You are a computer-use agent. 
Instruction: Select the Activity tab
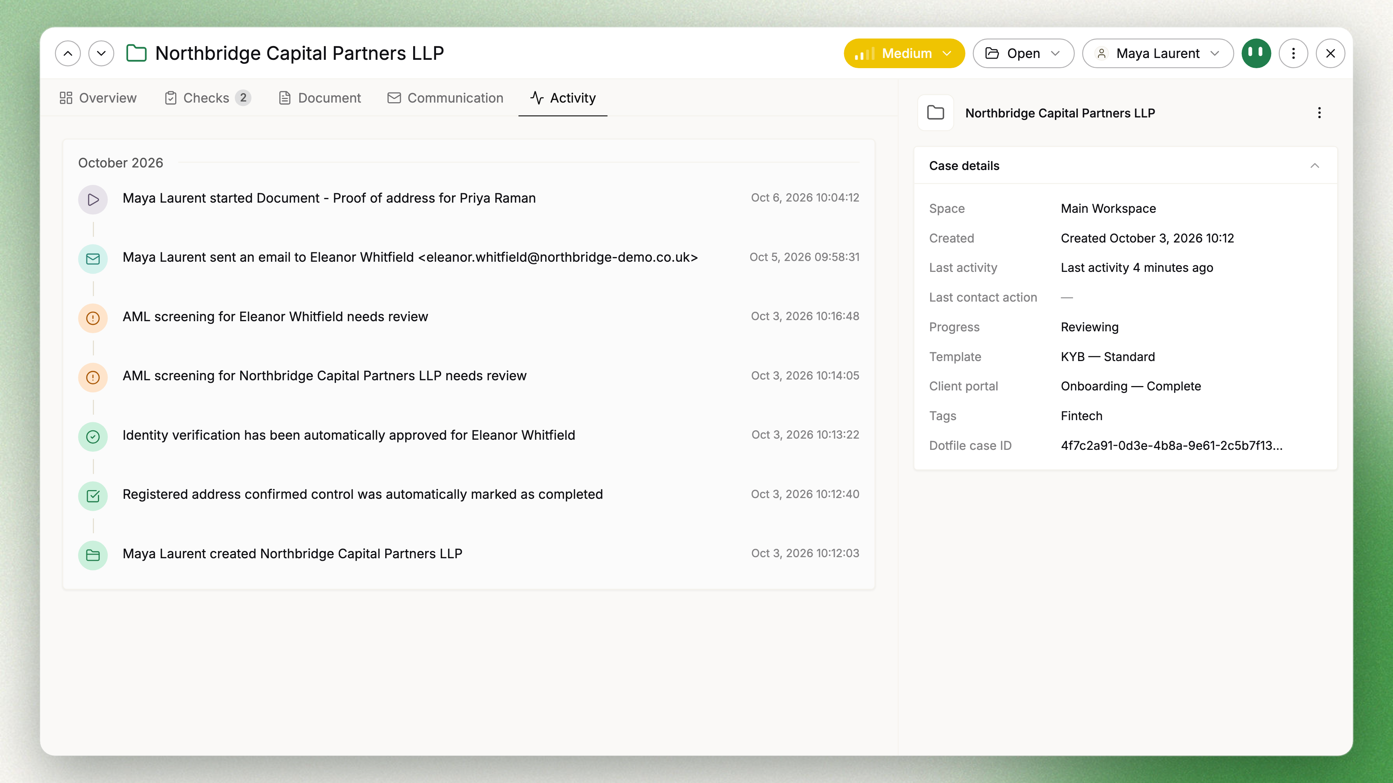(563, 98)
